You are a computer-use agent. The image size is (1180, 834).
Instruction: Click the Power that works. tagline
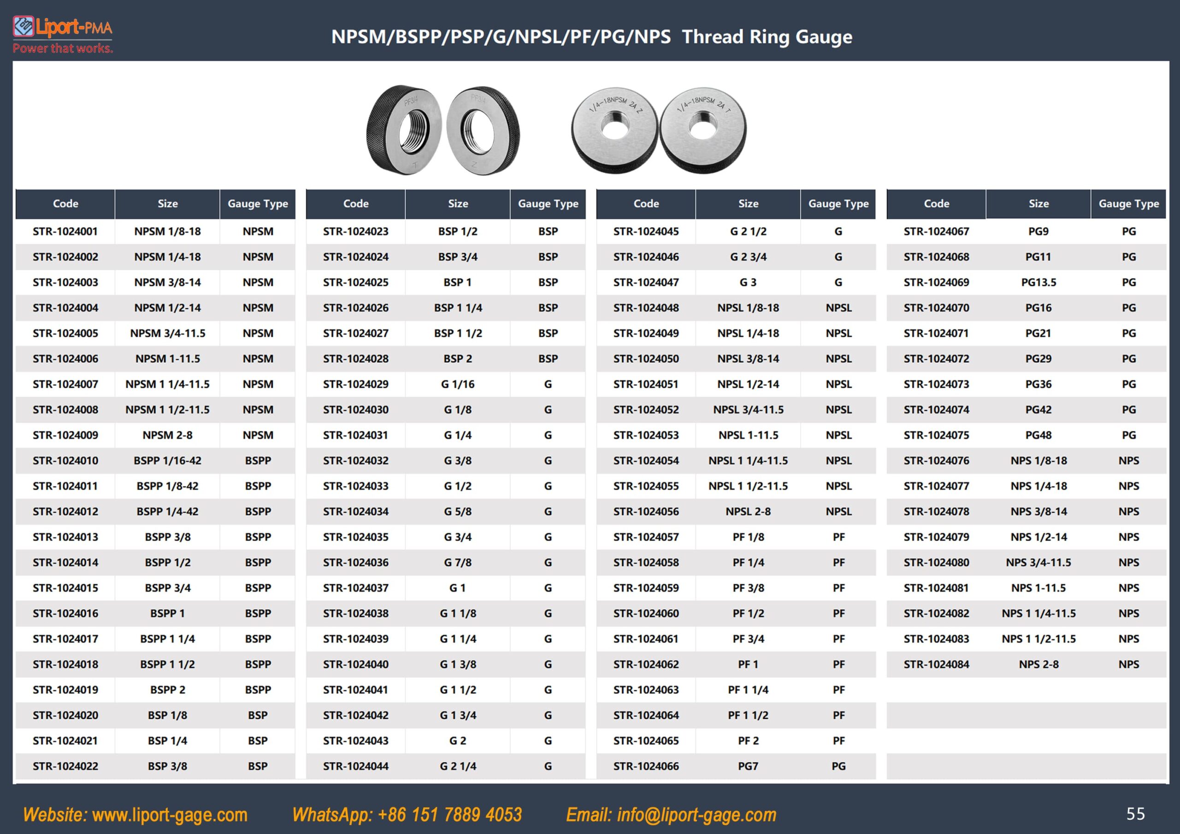point(63,48)
